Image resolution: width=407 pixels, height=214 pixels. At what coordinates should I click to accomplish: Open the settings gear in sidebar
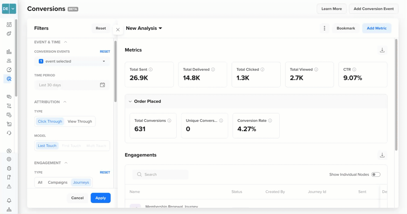(9, 159)
